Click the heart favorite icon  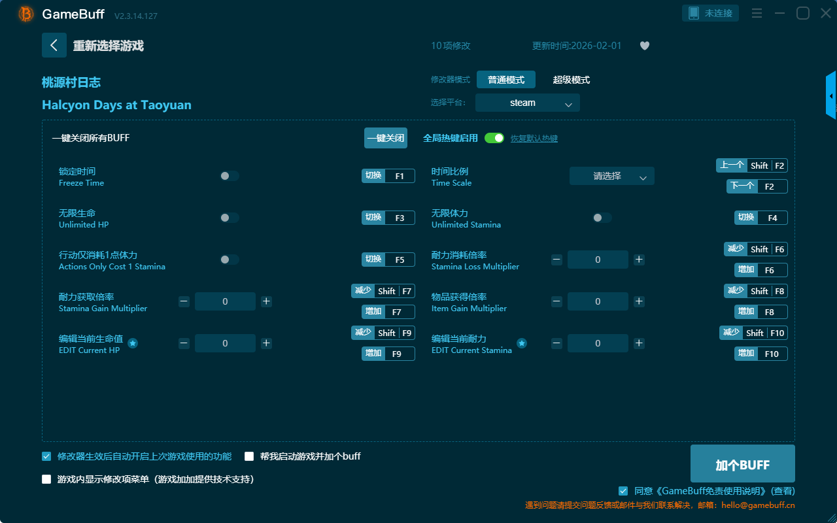[644, 46]
